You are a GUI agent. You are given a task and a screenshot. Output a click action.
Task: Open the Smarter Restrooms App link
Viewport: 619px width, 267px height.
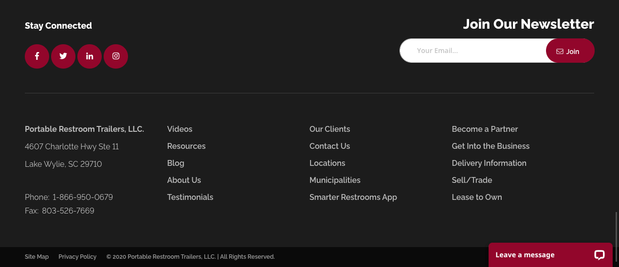353,197
